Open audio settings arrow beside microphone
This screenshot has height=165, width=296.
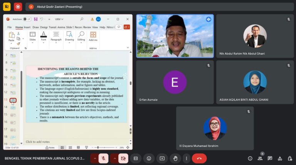(95, 158)
